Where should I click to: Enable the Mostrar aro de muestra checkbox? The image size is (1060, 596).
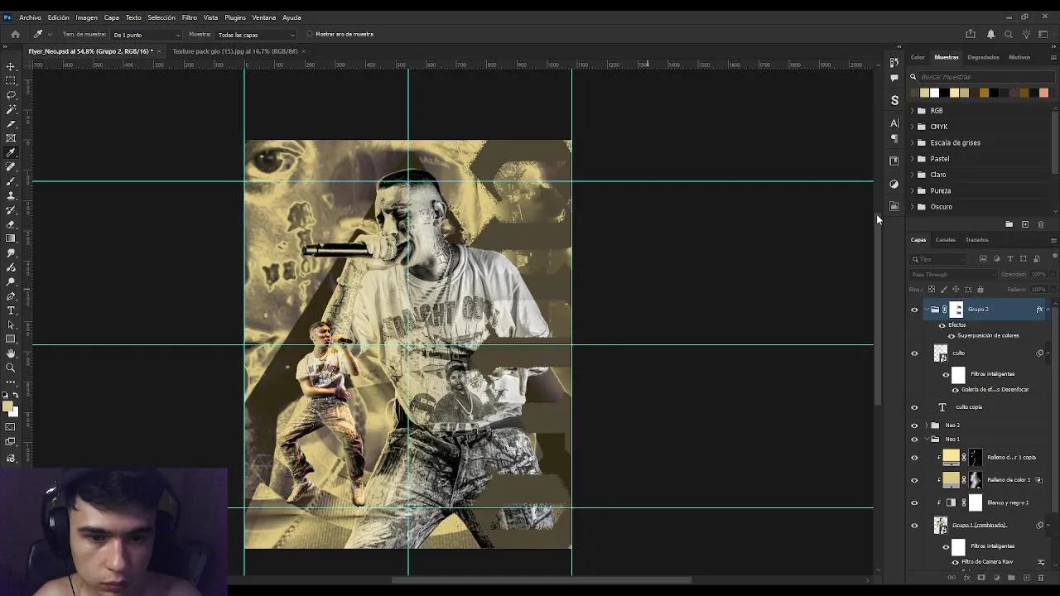pos(309,34)
